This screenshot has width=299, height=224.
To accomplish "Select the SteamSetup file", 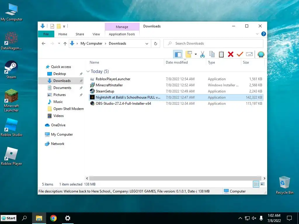I will 176,91.
